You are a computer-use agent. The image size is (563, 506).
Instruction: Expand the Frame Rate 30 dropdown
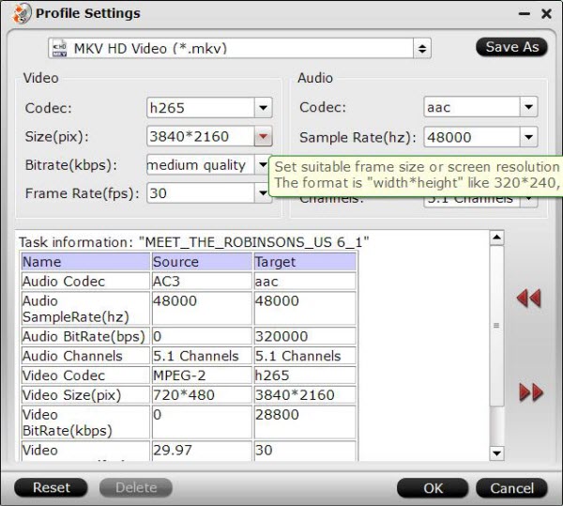pos(263,193)
